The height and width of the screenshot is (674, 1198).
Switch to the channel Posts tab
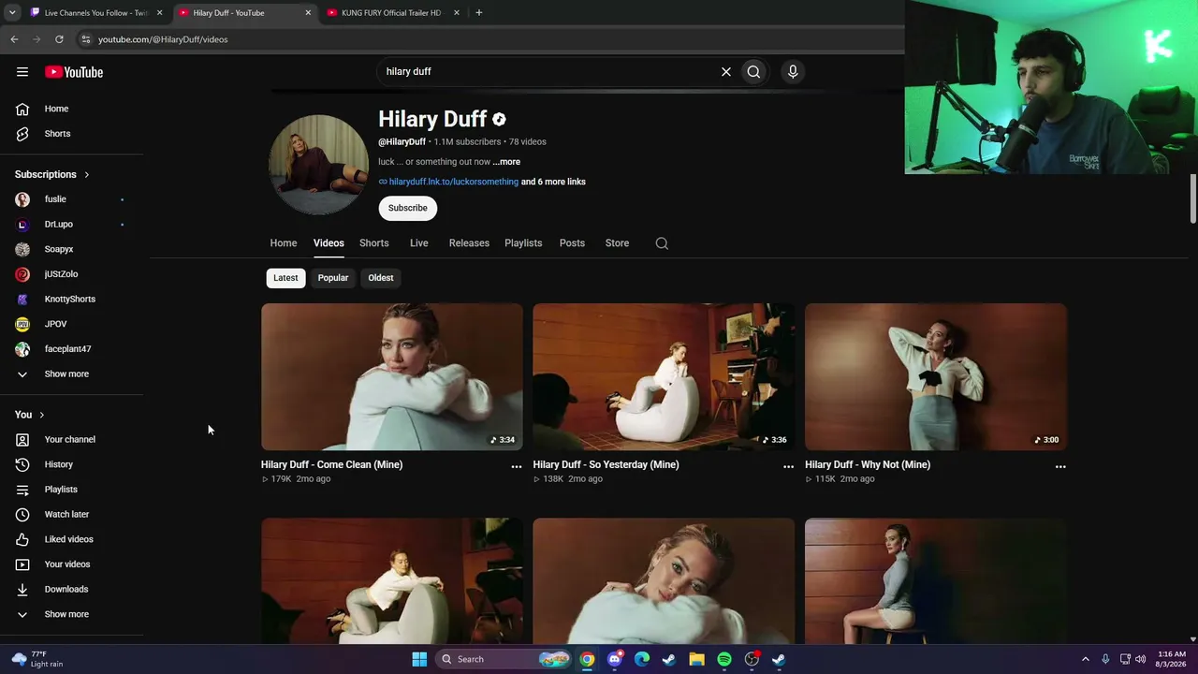(x=572, y=243)
